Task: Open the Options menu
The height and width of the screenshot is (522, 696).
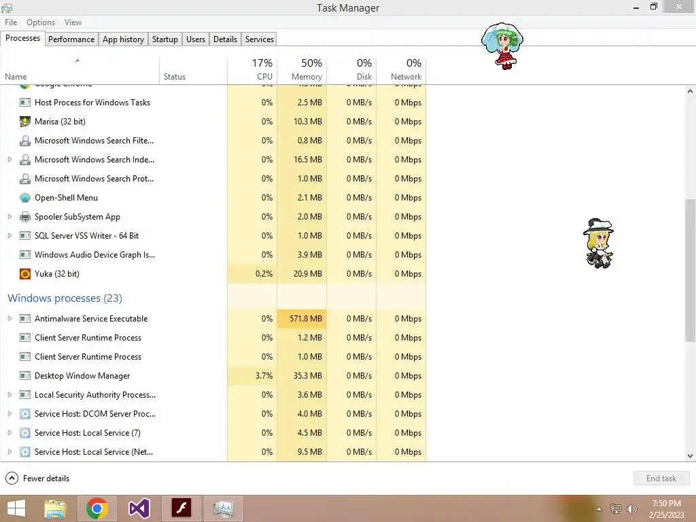Action: tap(41, 22)
